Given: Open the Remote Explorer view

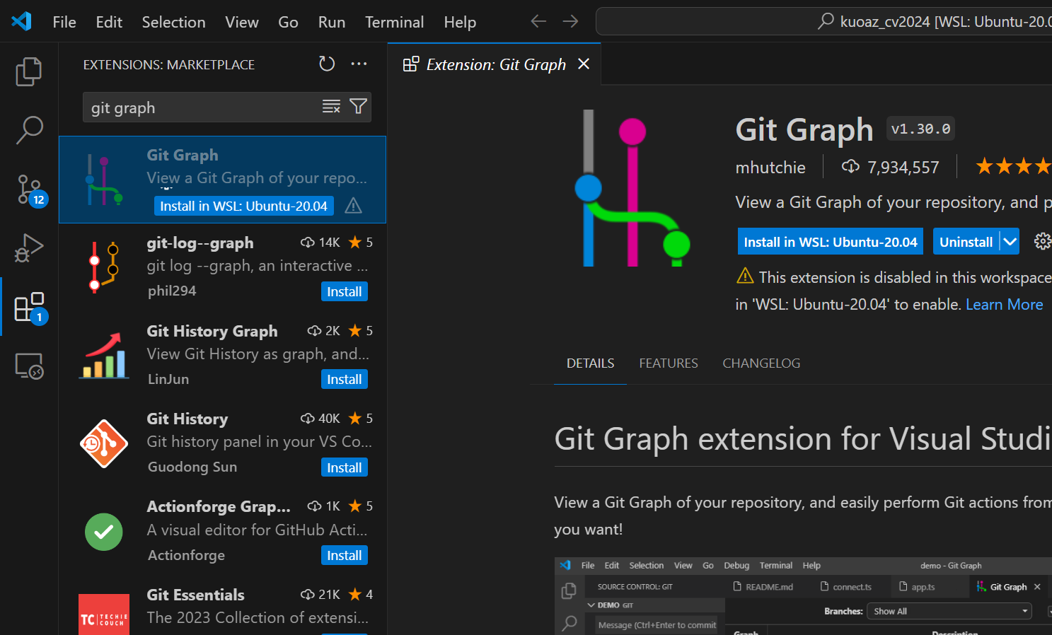Looking at the screenshot, I should (29, 366).
